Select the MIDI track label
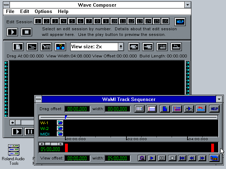The width and height of the screenshot is (226, 169). pos(45,134)
